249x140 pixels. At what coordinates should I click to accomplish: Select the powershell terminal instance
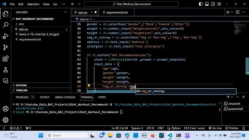[x=235, y=109]
